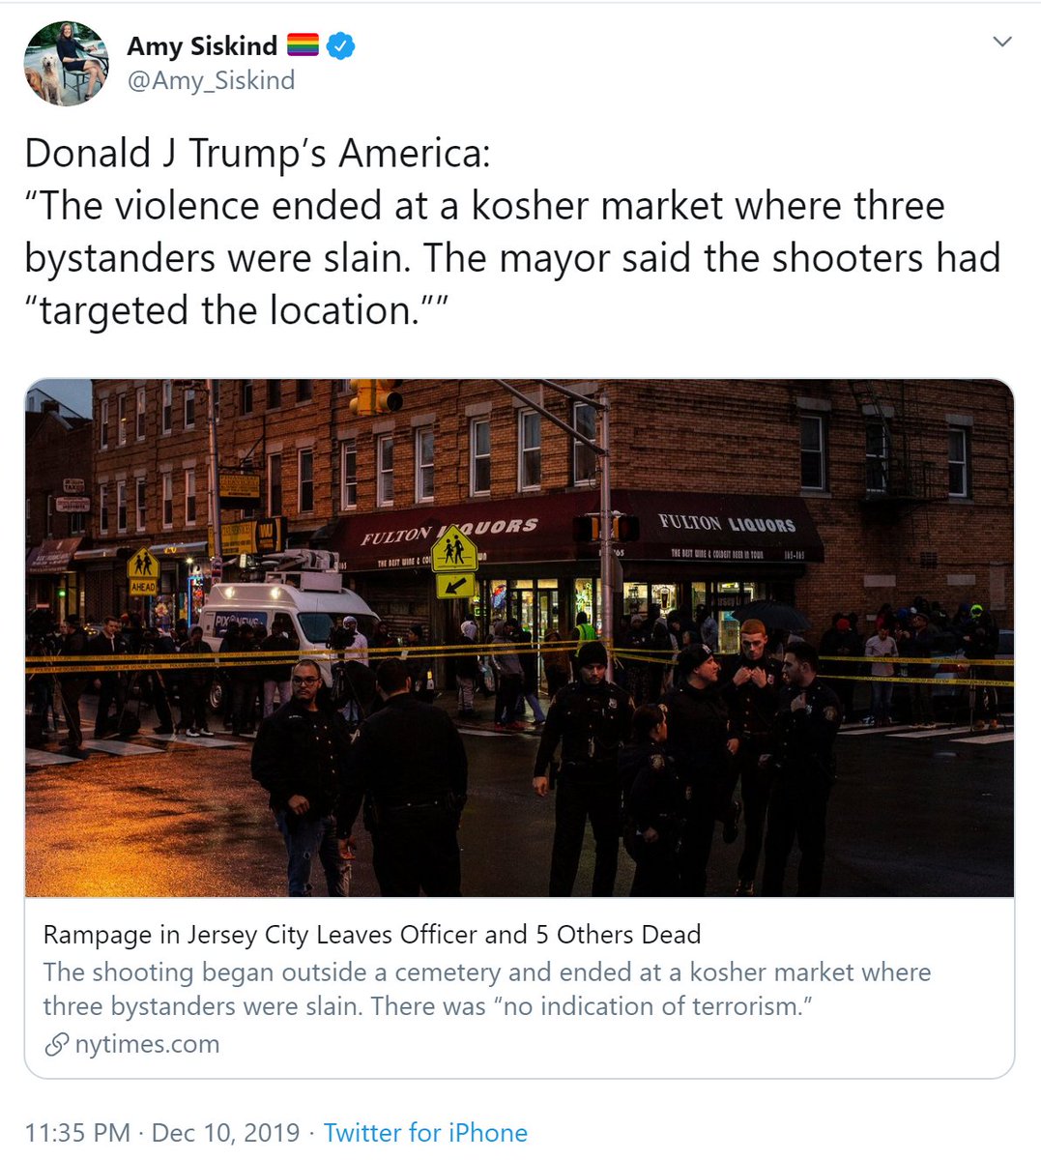Screen dimensions: 1041x1160
Task: Click the white news van in photo
Action: pyautogui.click(x=289, y=619)
